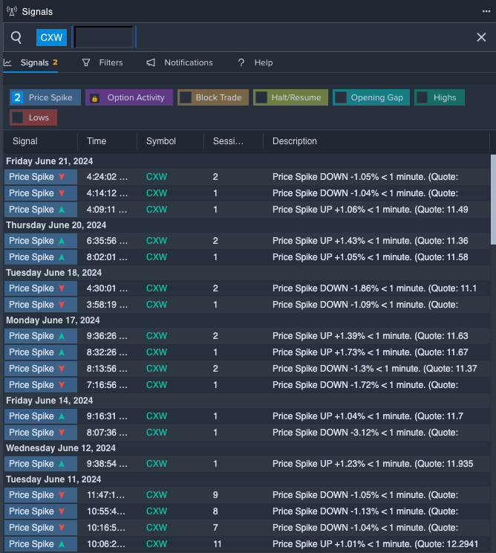Click down arrow on 4:30:01 Price Spike
Screen dimensions: 496x553
62,288
